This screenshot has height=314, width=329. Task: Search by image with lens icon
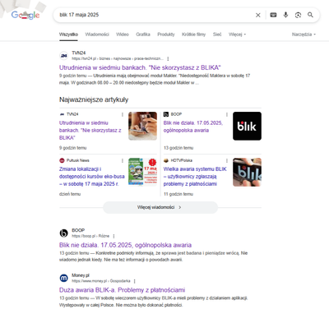298,15
